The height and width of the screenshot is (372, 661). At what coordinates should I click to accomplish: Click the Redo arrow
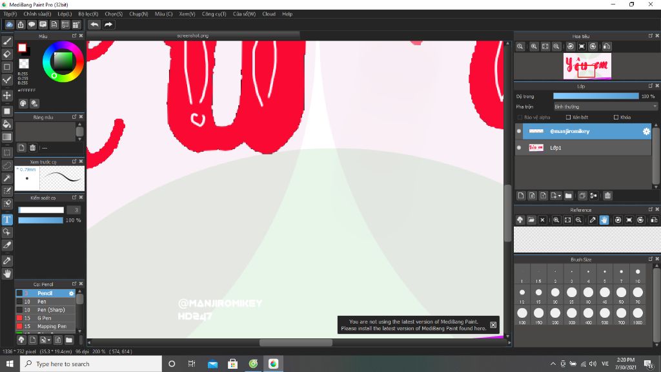(108, 25)
